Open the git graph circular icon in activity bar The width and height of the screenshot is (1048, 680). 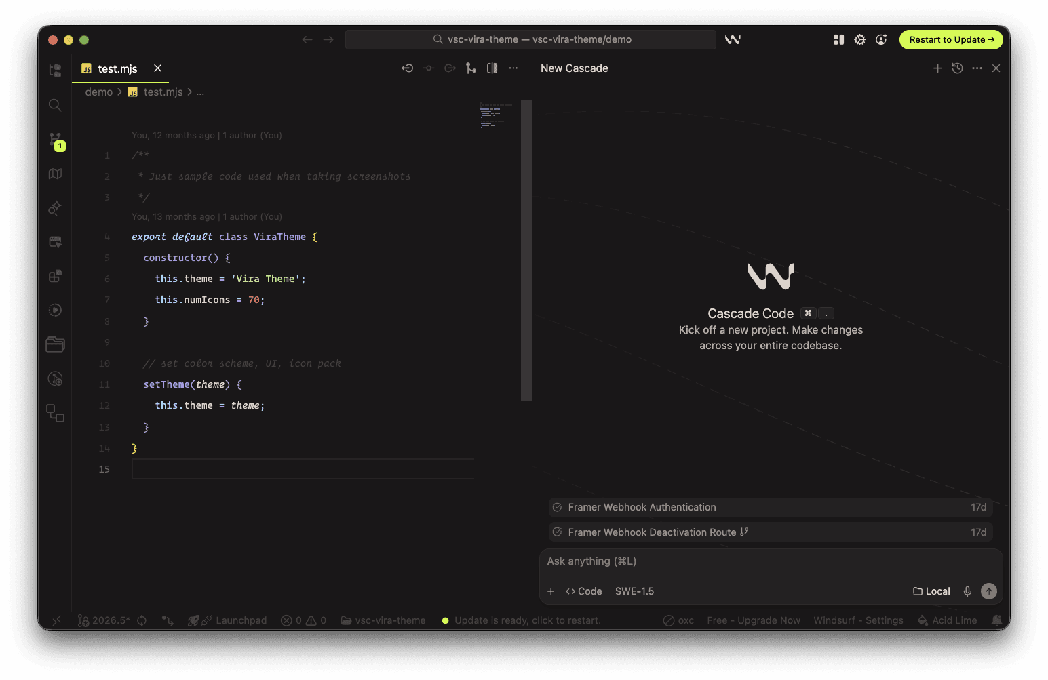tap(56, 378)
